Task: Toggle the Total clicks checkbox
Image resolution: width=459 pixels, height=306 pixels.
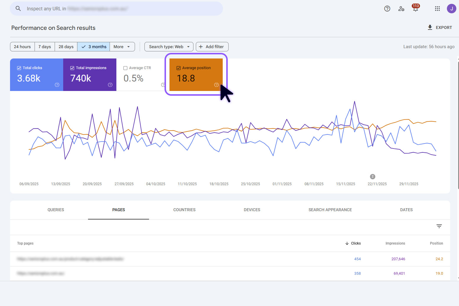Action: click(x=19, y=68)
